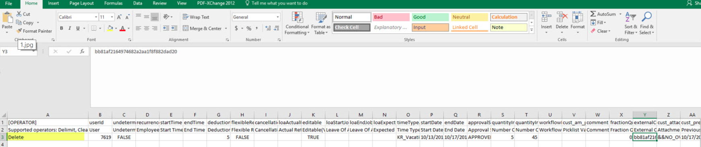Click the Name Box showing Y3
701x147 pixels.
tap(18, 51)
